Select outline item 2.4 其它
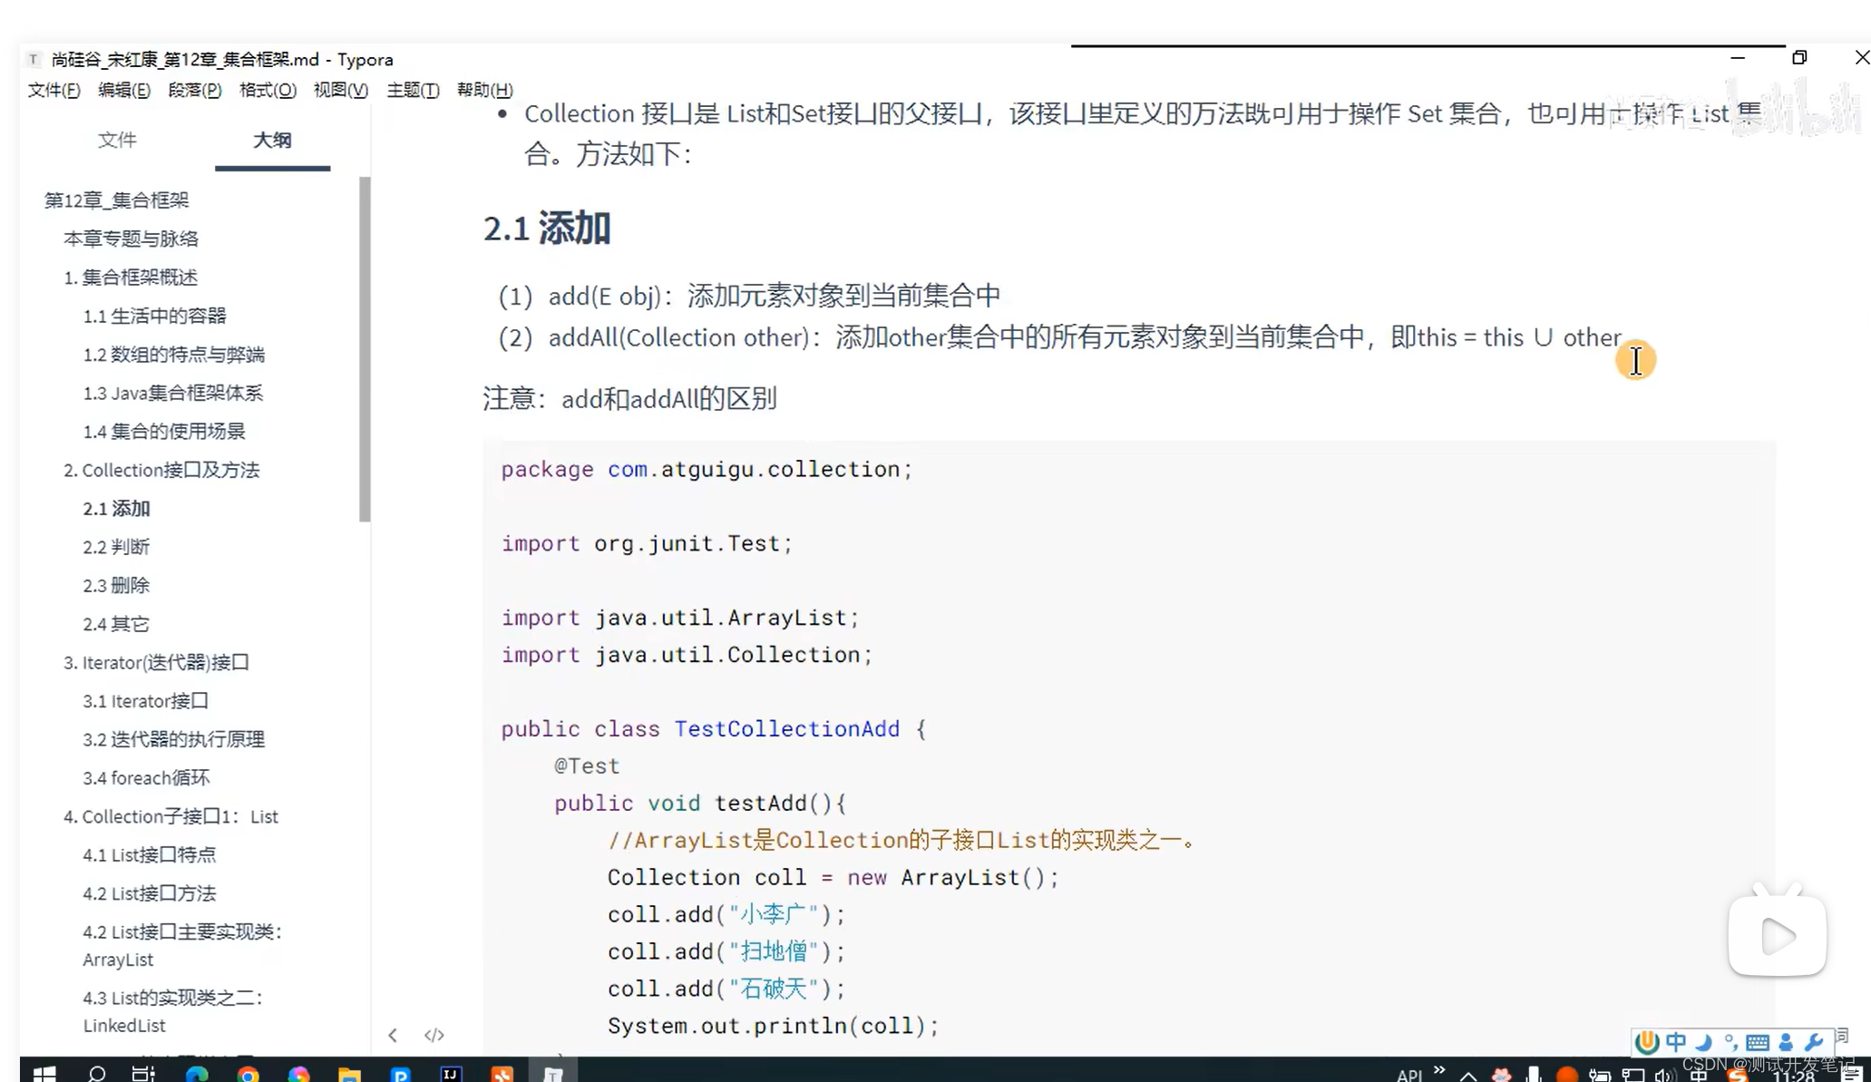The image size is (1871, 1082). 116,624
